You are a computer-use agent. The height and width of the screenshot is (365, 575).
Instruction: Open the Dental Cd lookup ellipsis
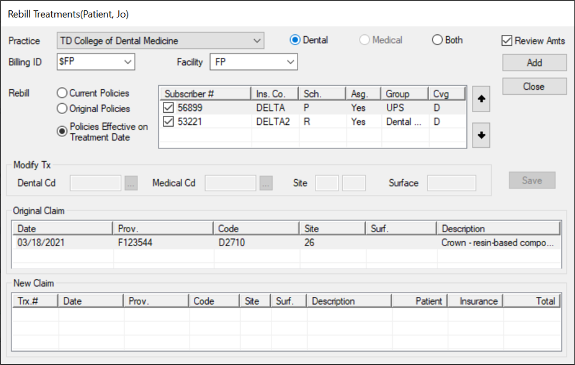click(131, 183)
